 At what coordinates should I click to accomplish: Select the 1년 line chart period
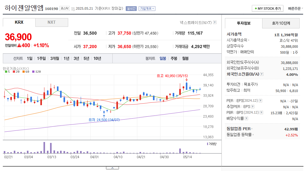tap(66, 58)
